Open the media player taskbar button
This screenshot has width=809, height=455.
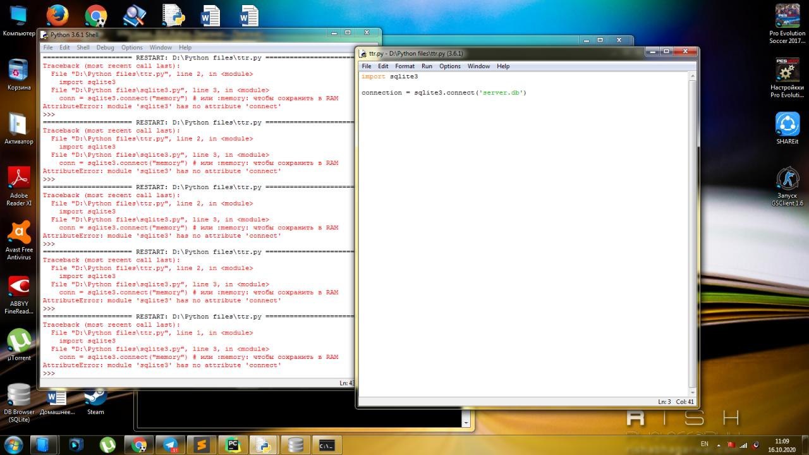[76, 445]
